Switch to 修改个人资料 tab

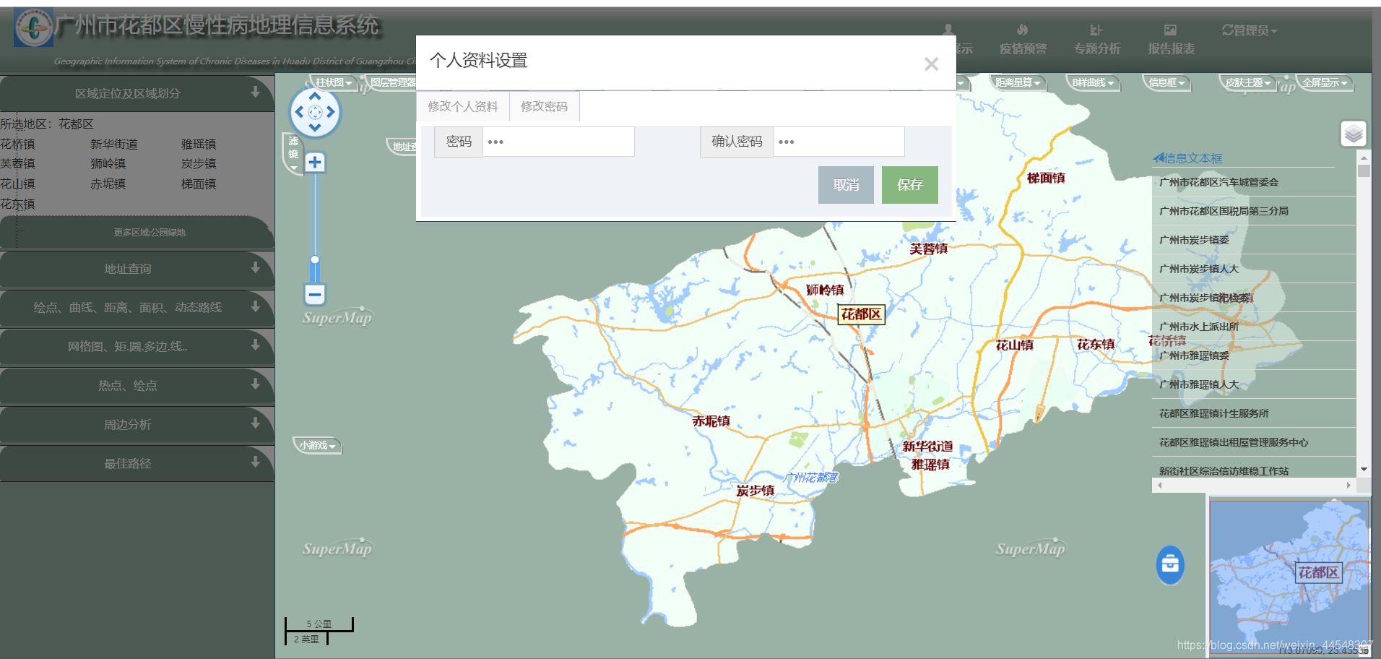click(x=463, y=106)
